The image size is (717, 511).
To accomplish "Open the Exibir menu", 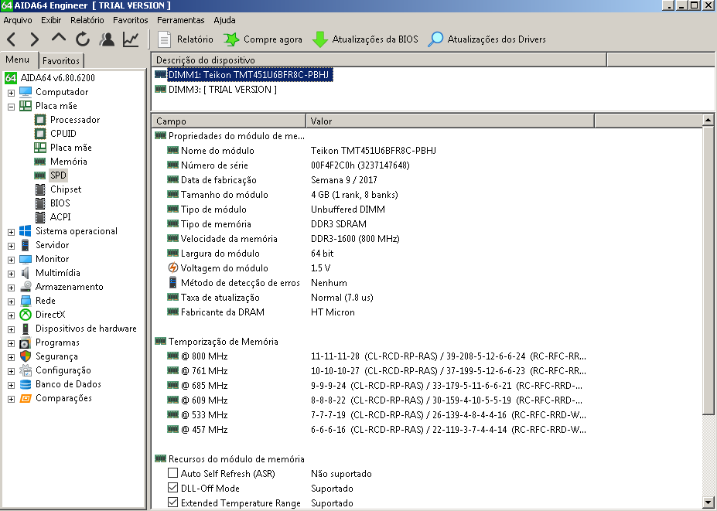I will [51, 20].
